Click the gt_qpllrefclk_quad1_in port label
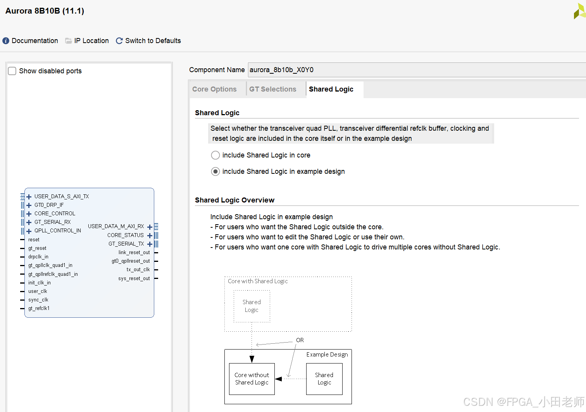The width and height of the screenshot is (586, 412). tap(53, 274)
